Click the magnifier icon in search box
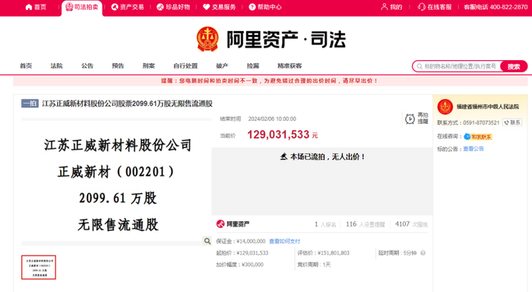This screenshot has width=532, height=292. pos(420,67)
